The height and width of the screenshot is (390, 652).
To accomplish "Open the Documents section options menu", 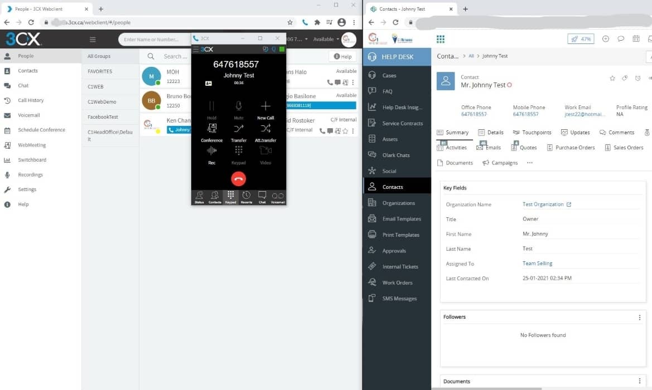I will point(640,381).
